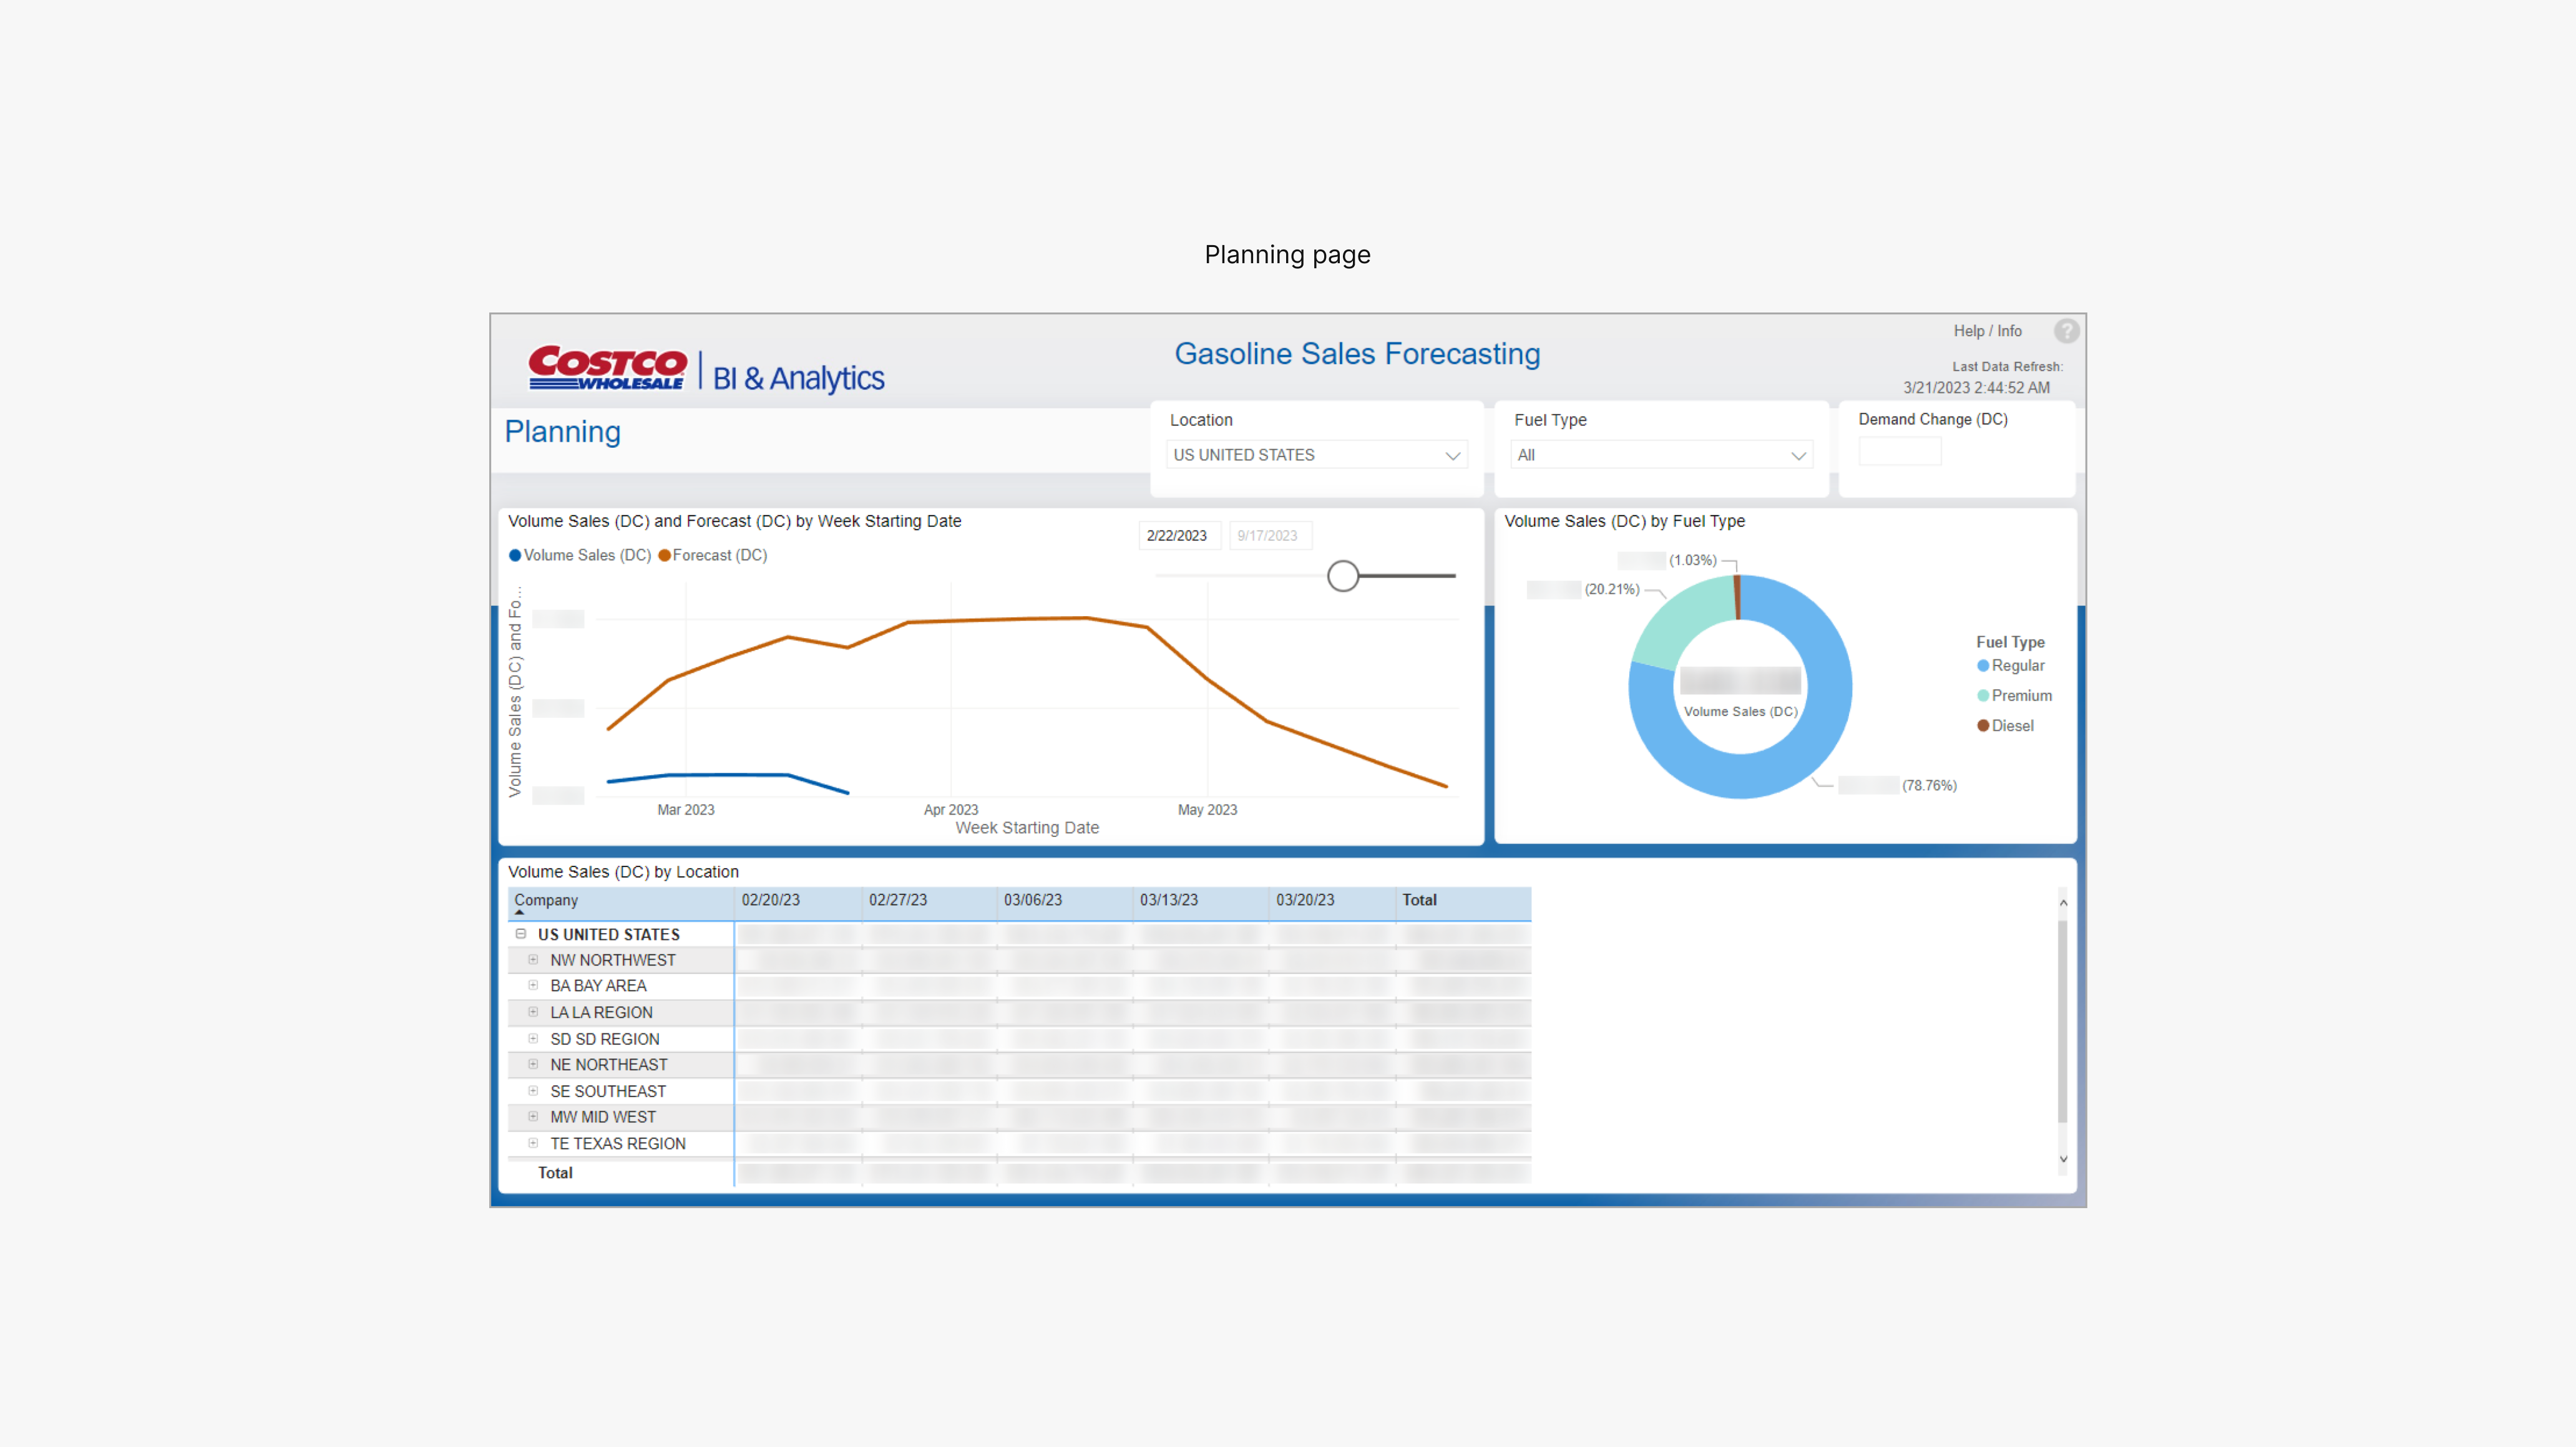Select Diesel in the Fuel Type legend
This screenshot has width=2576, height=1447.
(x=2005, y=725)
